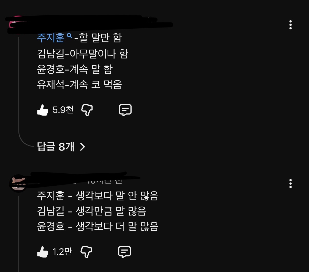Image resolution: width=309 pixels, height=272 pixels.
Task: Open reply box for the 5.9천 comment
Action: point(125,110)
